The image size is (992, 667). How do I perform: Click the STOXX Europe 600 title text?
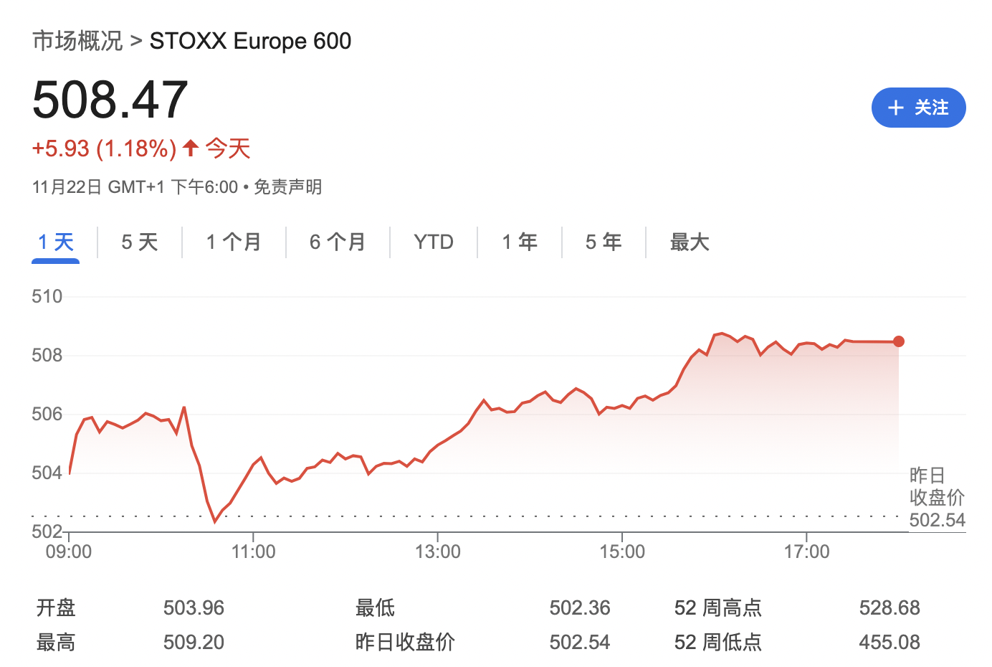click(250, 41)
